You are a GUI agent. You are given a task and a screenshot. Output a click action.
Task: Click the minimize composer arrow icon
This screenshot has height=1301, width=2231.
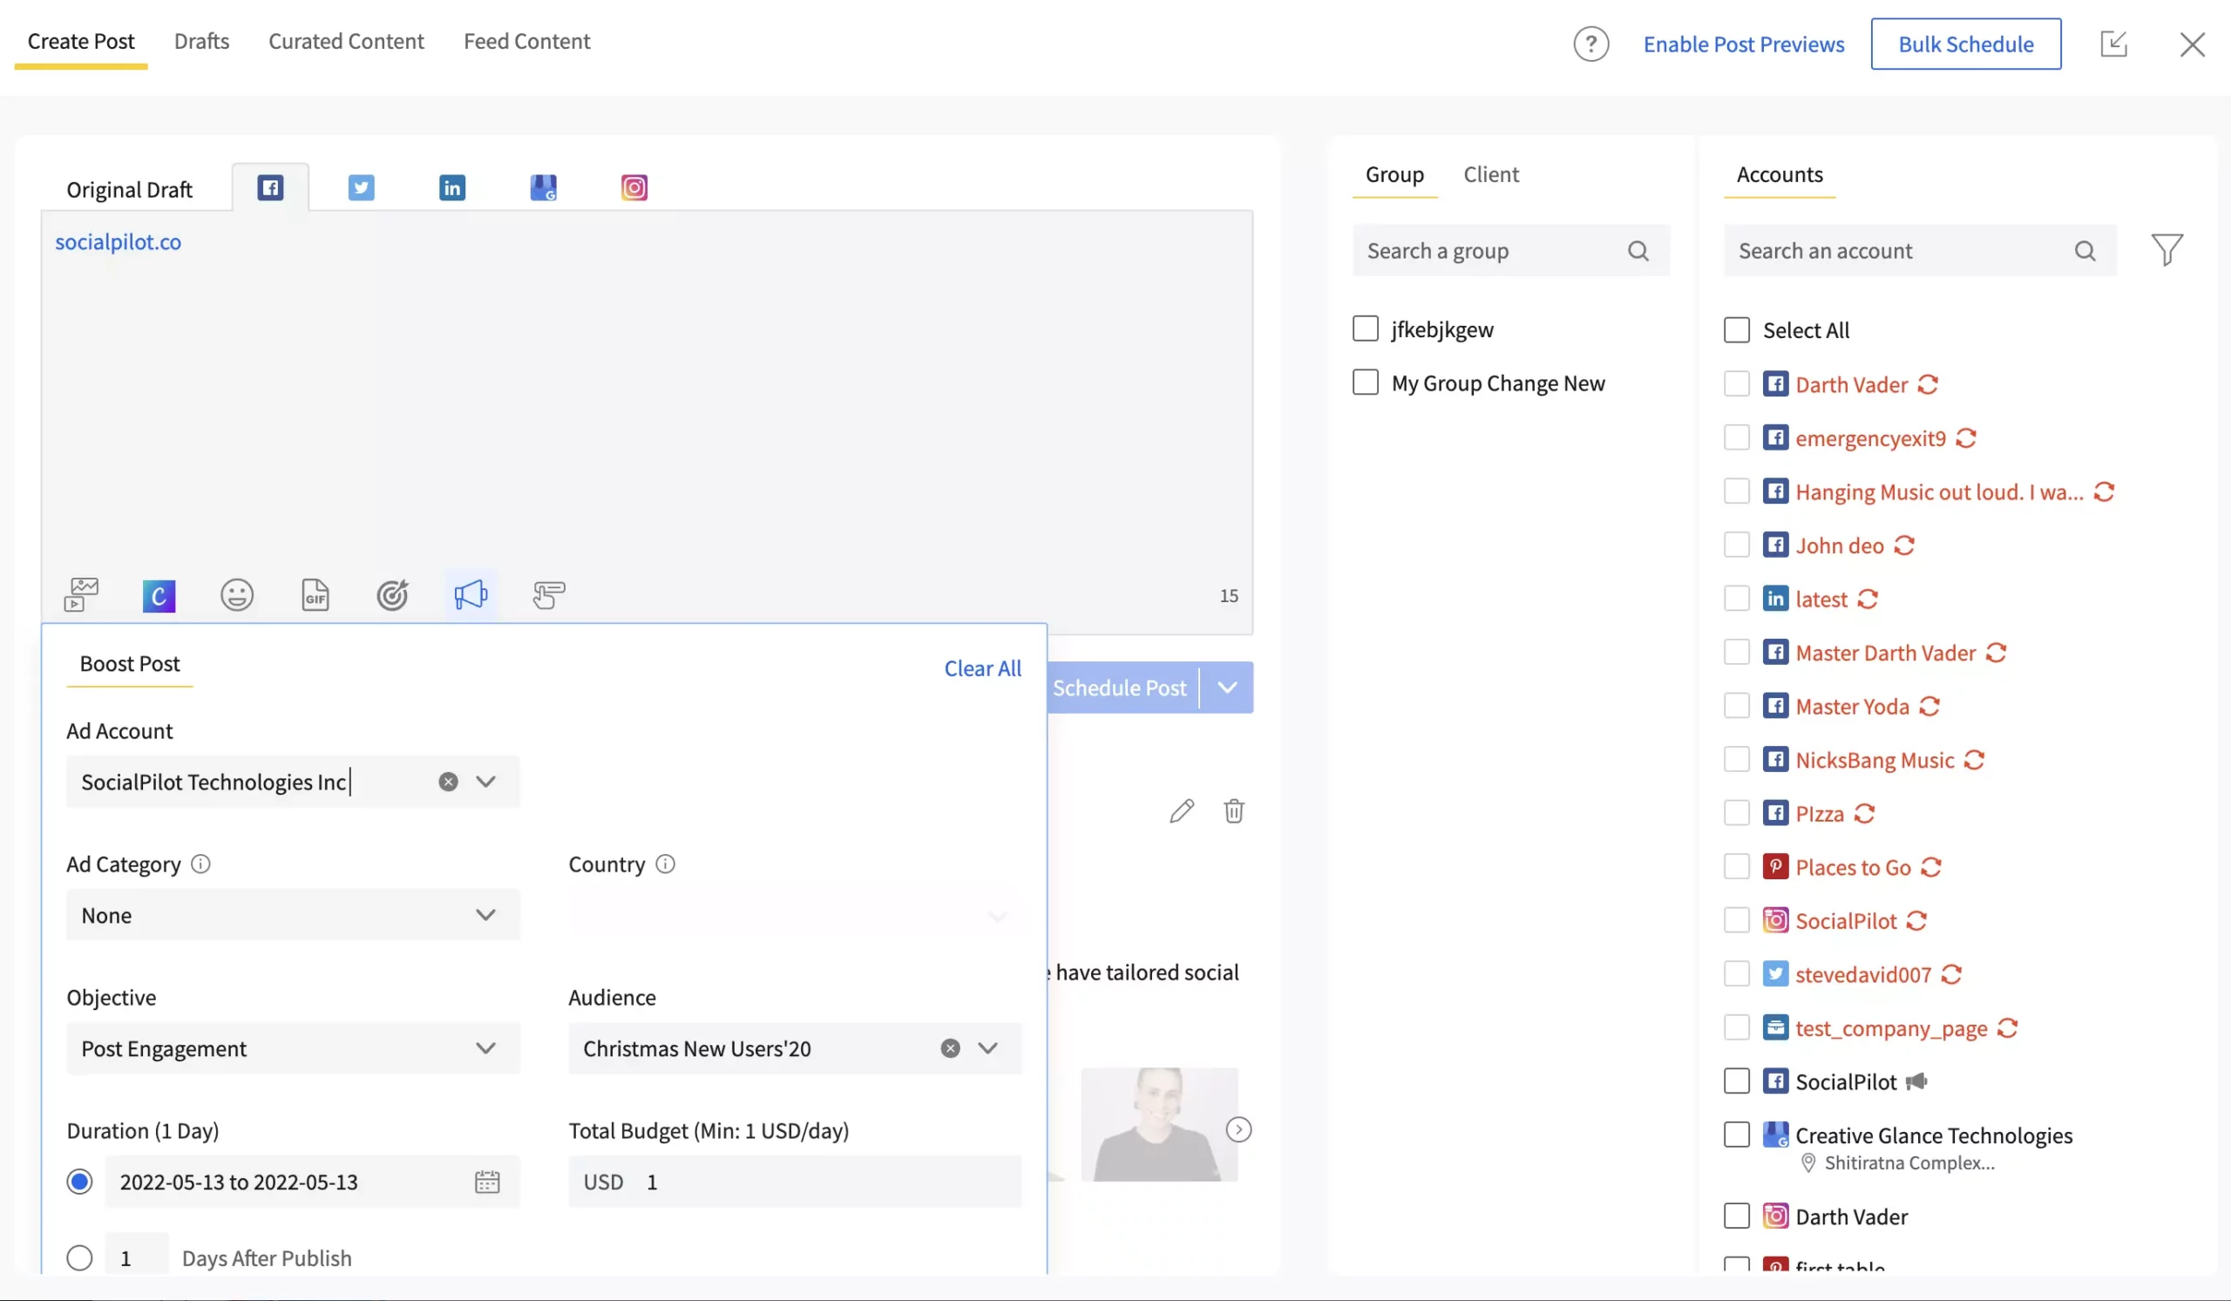2114,44
